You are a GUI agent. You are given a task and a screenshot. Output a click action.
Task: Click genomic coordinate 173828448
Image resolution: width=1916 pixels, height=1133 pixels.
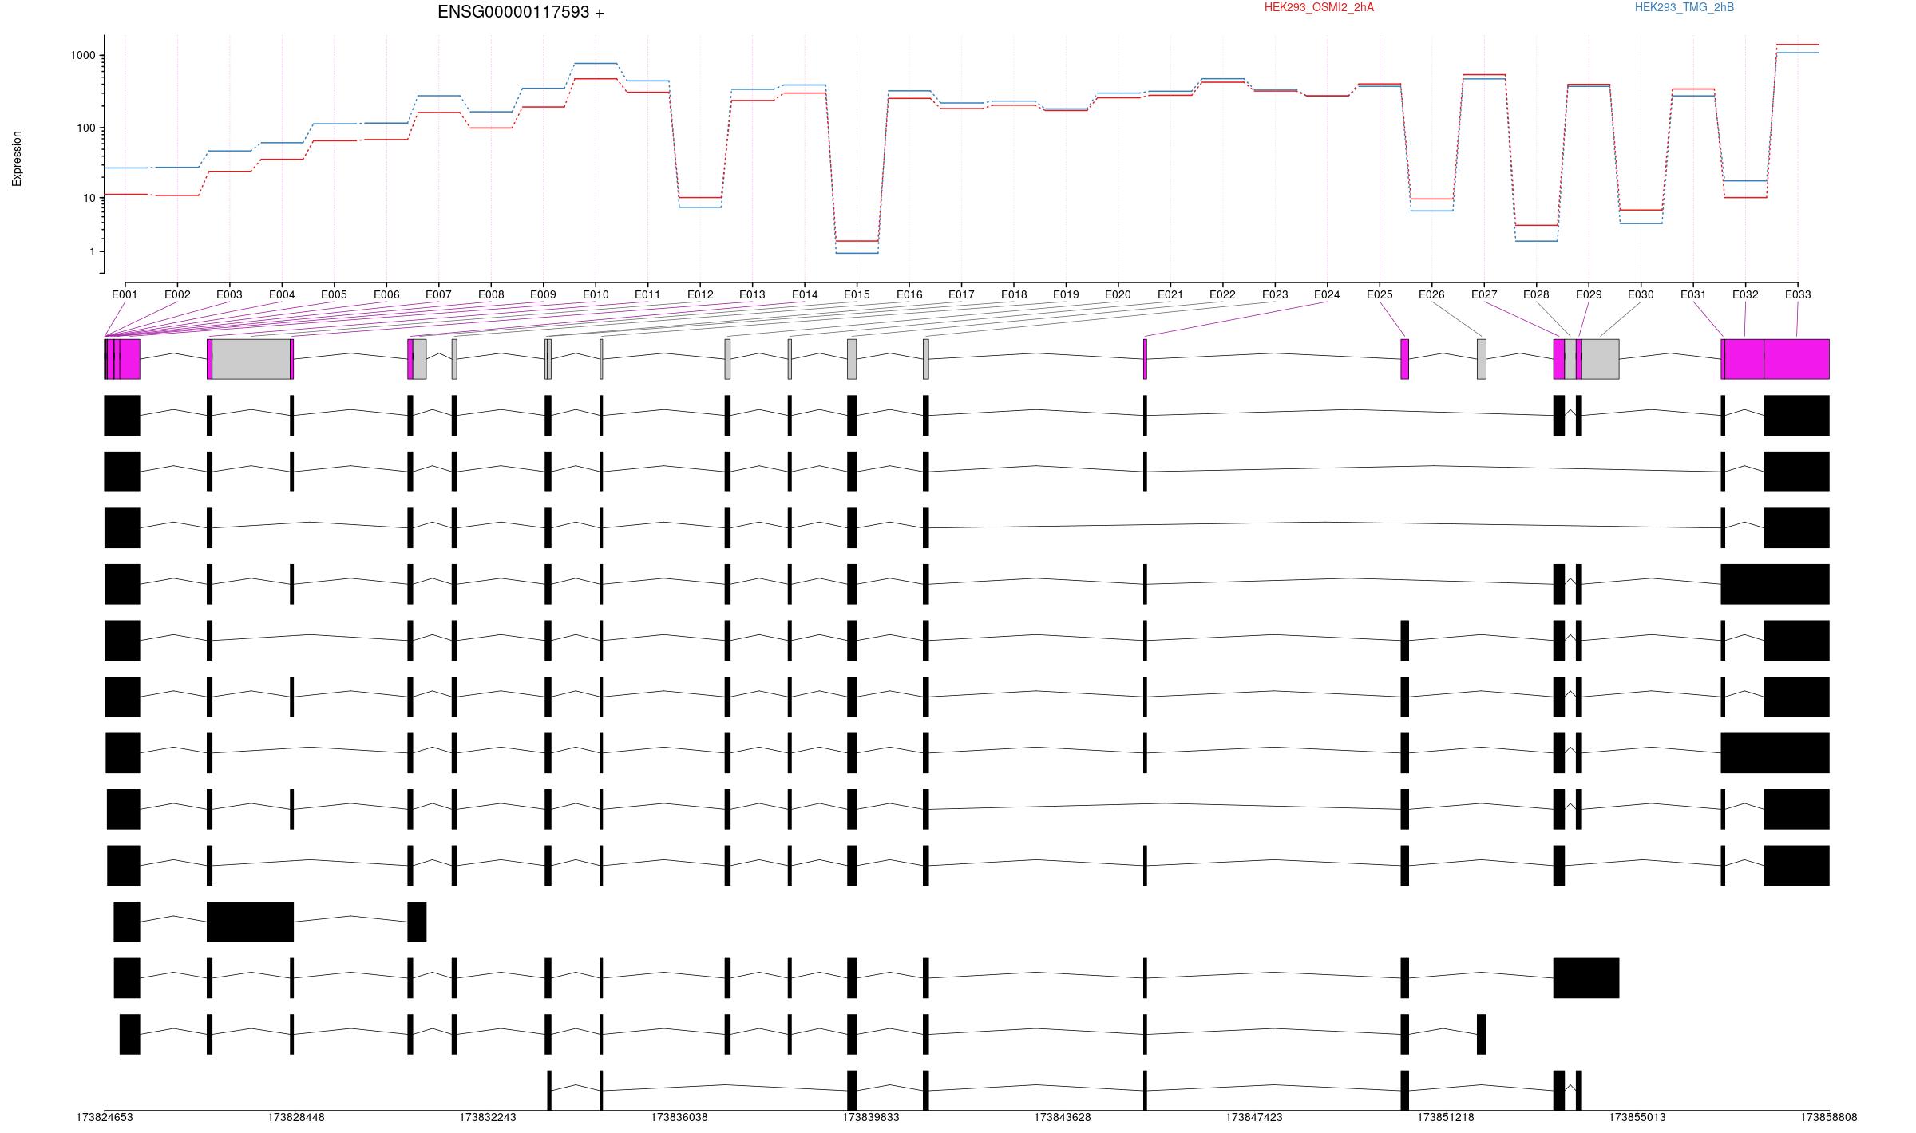[296, 1118]
